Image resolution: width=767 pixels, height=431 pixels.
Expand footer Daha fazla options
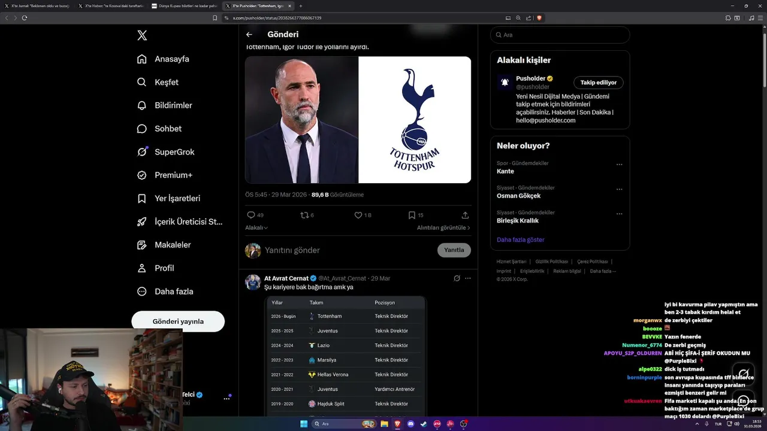[603, 271]
